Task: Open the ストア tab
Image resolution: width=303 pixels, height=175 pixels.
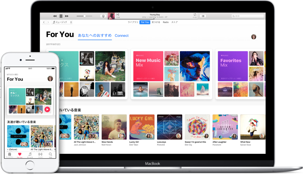Action: coord(174,22)
